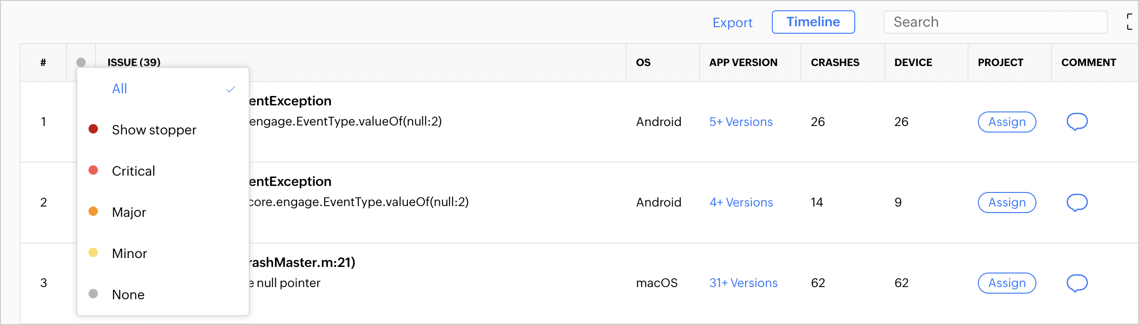Choose Major severity option
This screenshot has width=1139, height=325.
[x=129, y=212]
